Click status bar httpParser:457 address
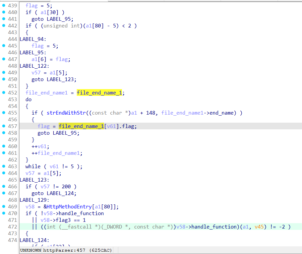This screenshot has height=254, width=302. [78, 250]
